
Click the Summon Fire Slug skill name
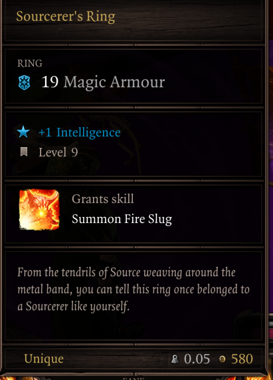[122, 219]
